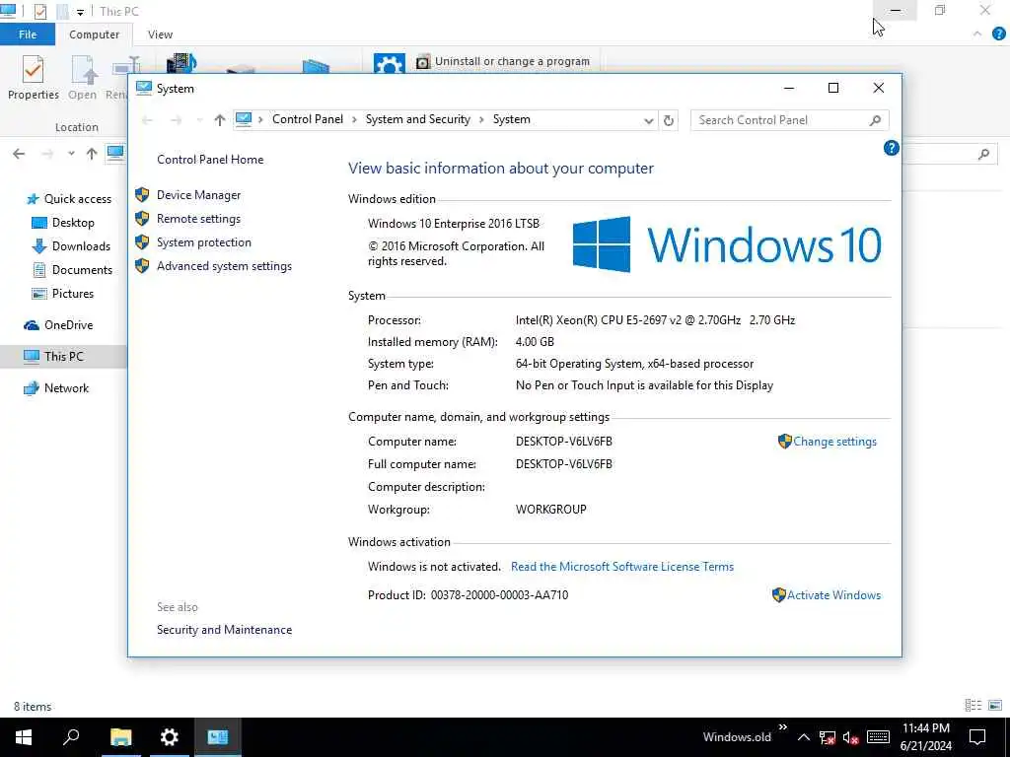
Task: Click the Forward arrow in System window
Action: (176, 120)
